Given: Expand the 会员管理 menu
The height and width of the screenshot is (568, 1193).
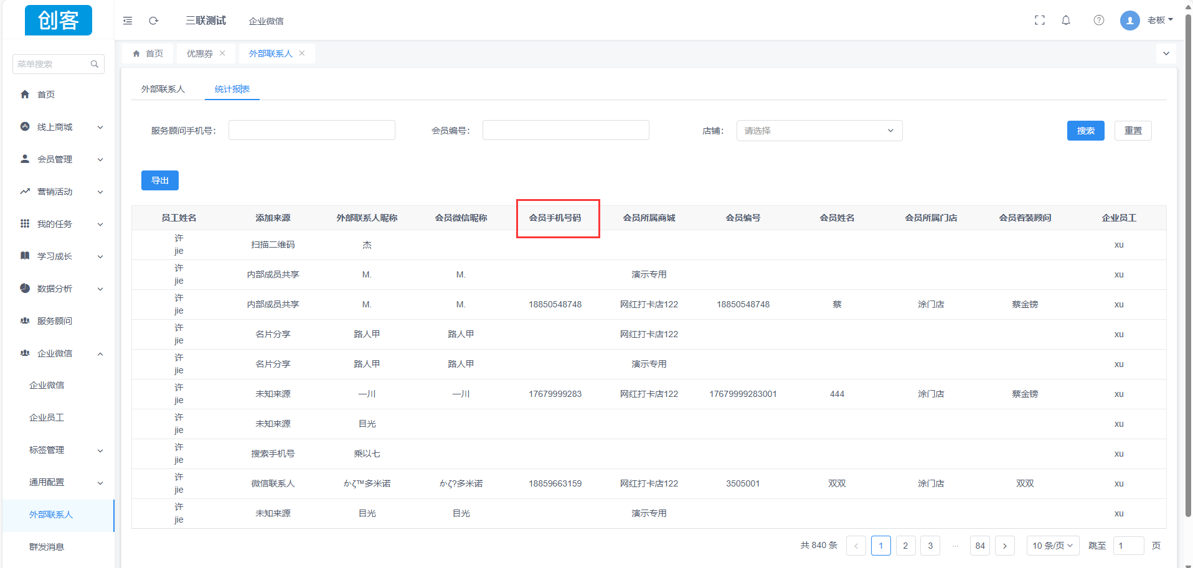Looking at the screenshot, I should (59, 159).
